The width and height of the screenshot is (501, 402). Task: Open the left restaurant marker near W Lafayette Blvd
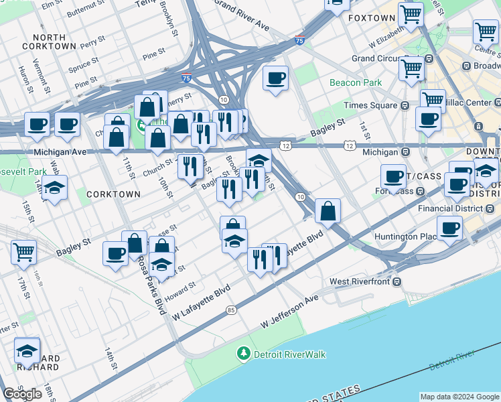(x=260, y=259)
